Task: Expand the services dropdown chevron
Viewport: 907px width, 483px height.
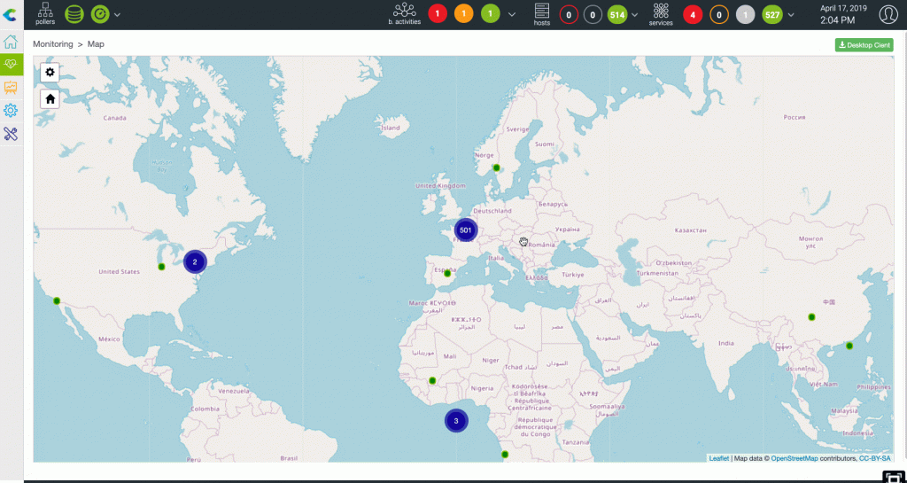Action: (791, 14)
